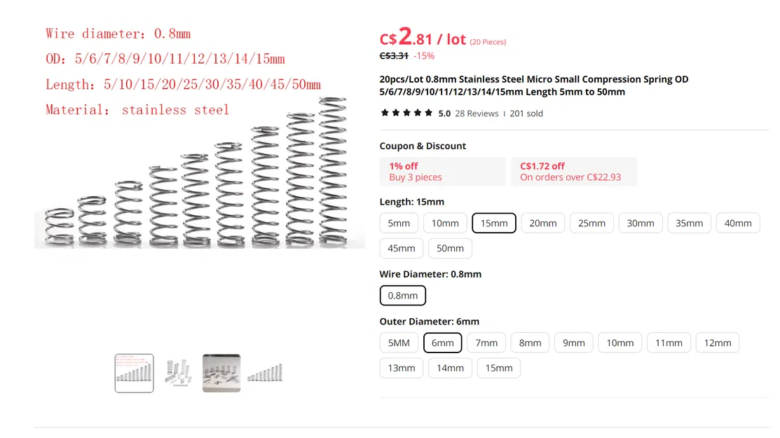
Task: Apply the C$1.72 off coupon
Action: click(x=573, y=172)
